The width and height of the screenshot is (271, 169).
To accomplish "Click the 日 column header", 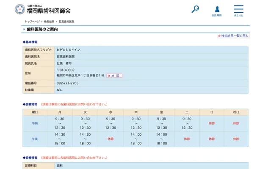I will coord(212,112).
